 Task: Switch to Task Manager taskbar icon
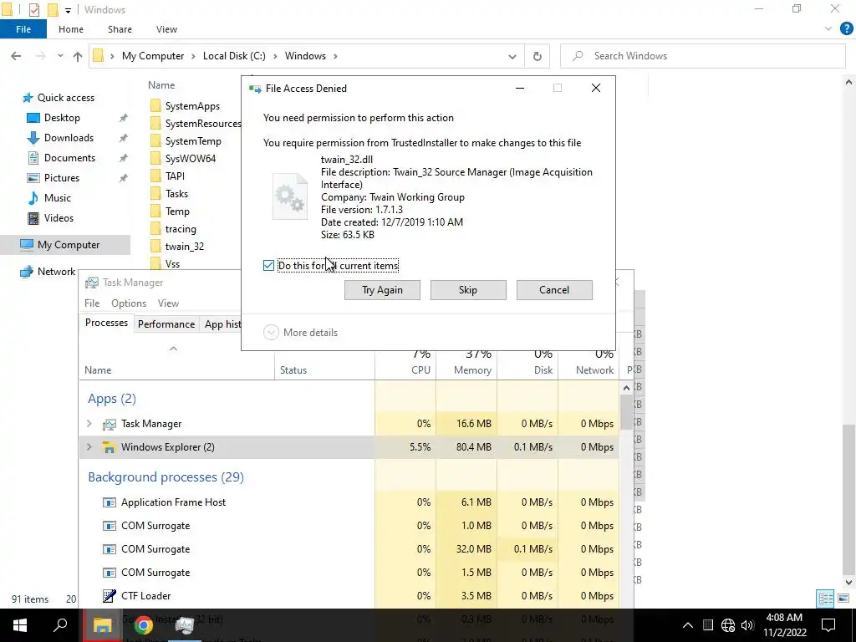[x=184, y=625]
